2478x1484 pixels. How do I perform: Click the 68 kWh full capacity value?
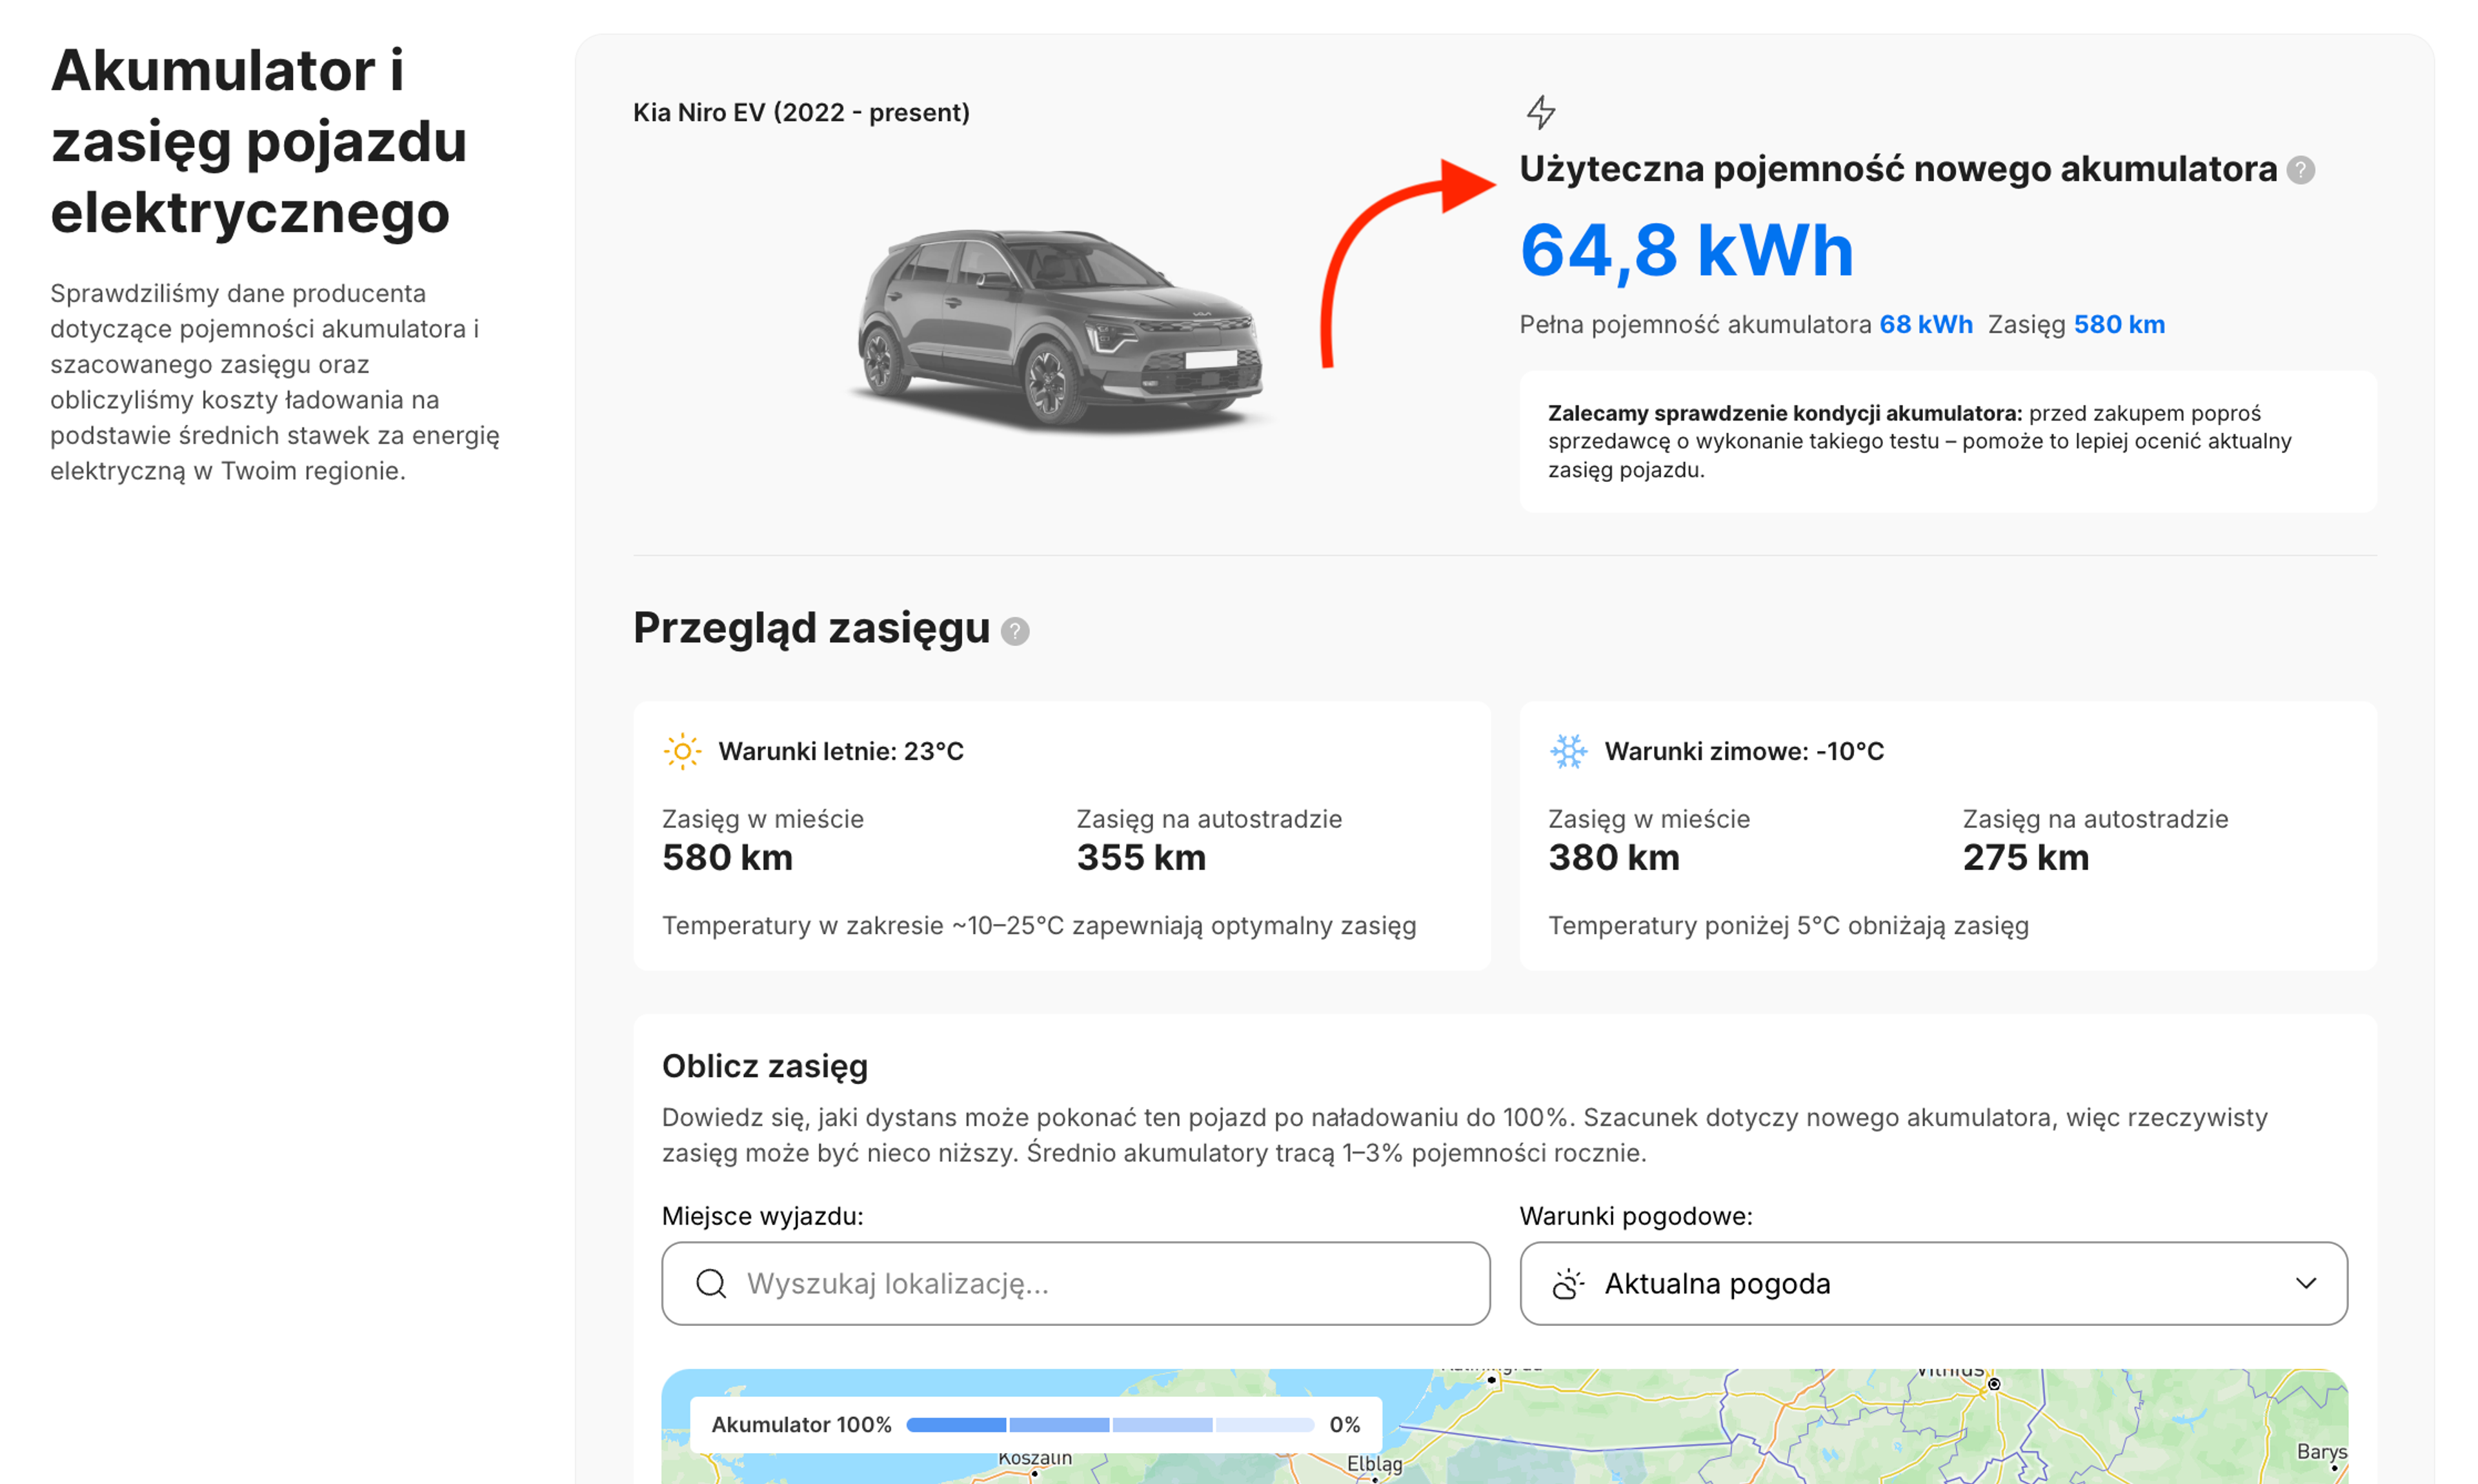1926,324
